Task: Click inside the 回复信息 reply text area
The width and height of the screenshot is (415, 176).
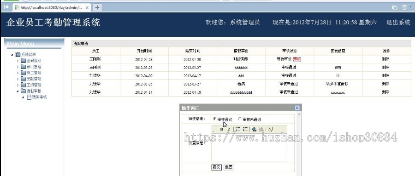Action: pyautogui.click(x=249, y=147)
